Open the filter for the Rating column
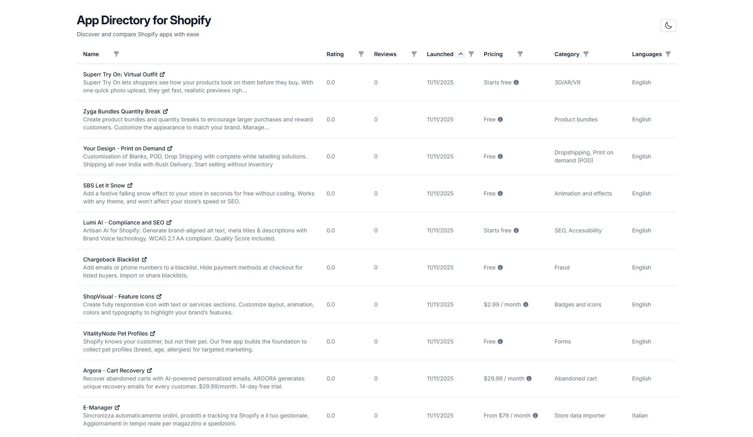Image resolution: width=753 pixels, height=437 pixels. tap(361, 54)
